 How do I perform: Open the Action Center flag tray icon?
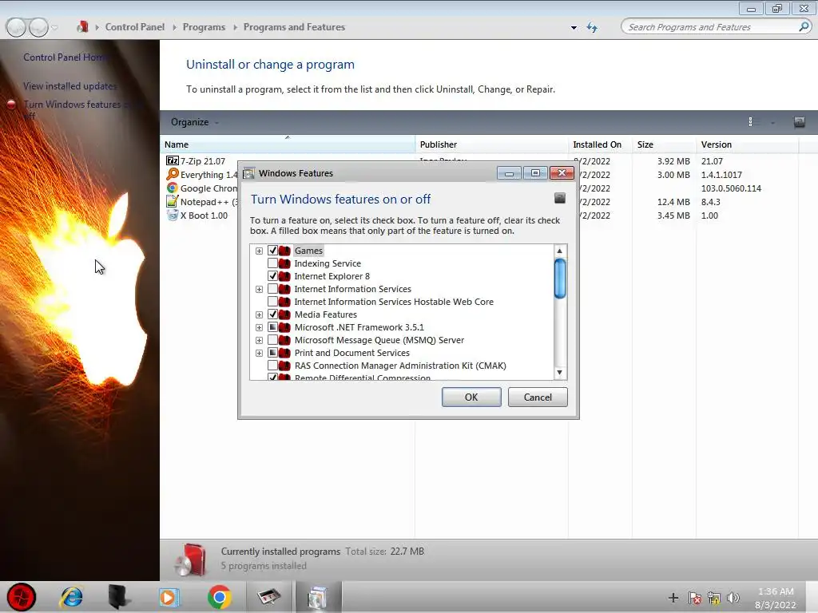[694, 598]
